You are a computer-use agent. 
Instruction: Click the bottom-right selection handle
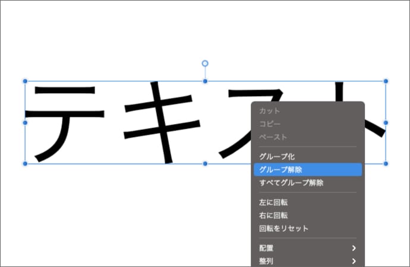click(386, 163)
